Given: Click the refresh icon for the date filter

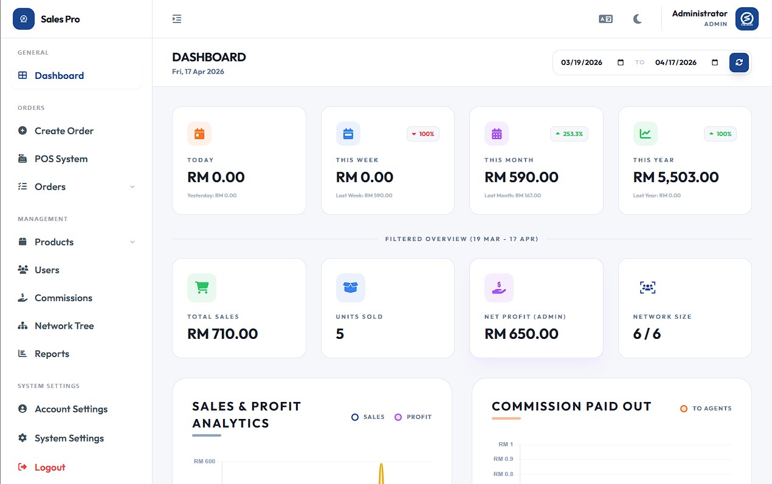Looking at the screenshot, I should [x=739, y=62].
